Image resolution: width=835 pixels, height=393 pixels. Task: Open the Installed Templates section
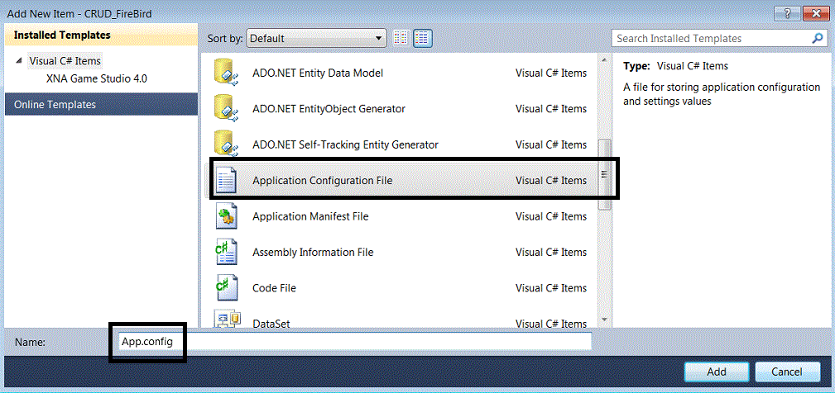[62, 36]
